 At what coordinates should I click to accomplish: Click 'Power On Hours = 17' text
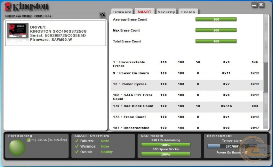[x=232, y=152]
